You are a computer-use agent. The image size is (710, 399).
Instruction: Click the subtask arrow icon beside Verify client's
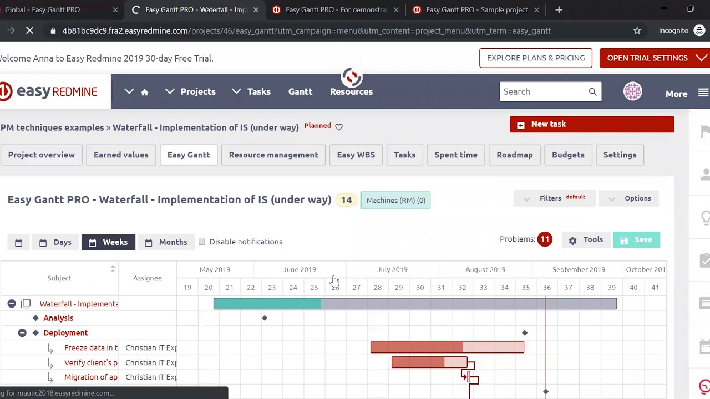tap(50, 363)
